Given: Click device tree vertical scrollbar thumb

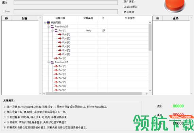Looking at the screenshot, I should point(150,37).
